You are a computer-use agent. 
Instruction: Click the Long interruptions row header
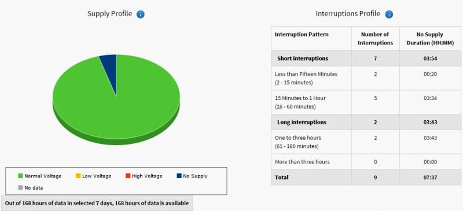pyautogui.click(x=302, y=122)
